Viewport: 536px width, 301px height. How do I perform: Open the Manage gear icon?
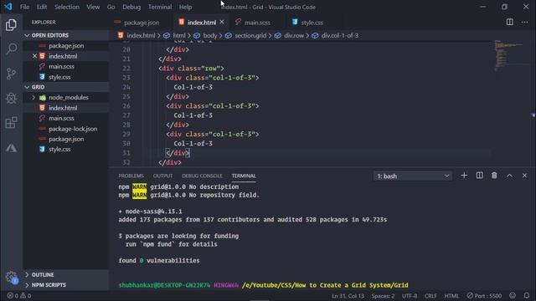[x=11, y=277]
